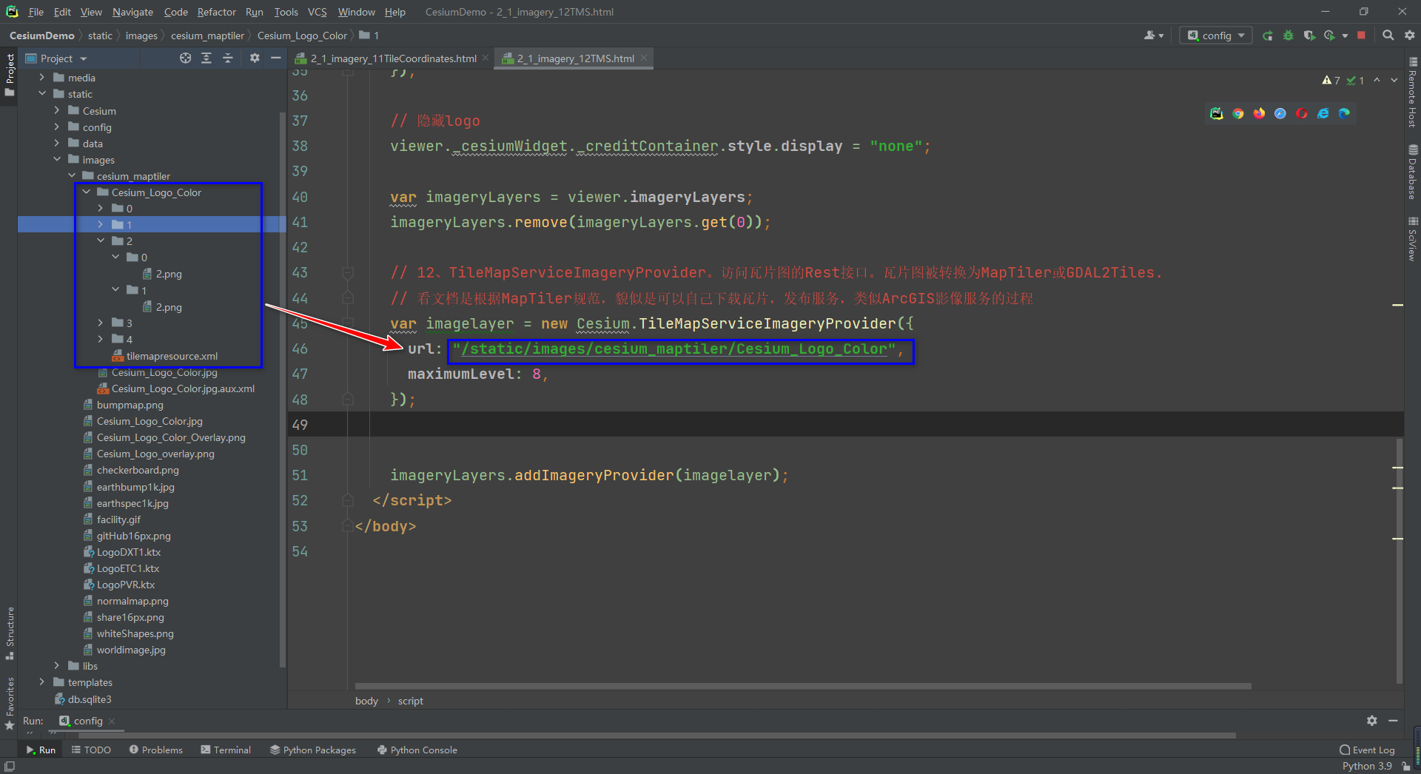
Task: Open page in Safari browser
Action: (x=1280, y=113)
